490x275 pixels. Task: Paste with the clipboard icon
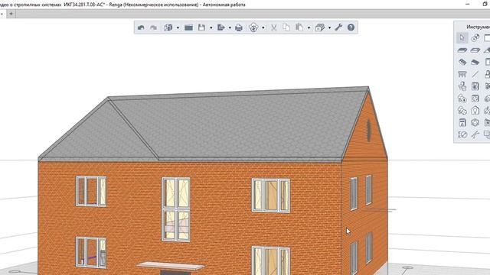(x=299, y=27)
